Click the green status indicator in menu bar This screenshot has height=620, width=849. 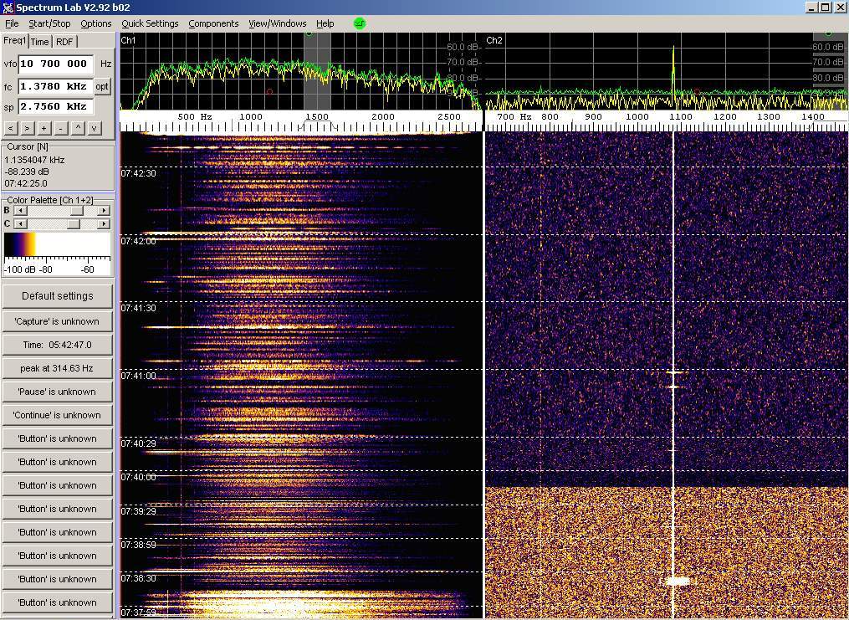pos(360,23)
